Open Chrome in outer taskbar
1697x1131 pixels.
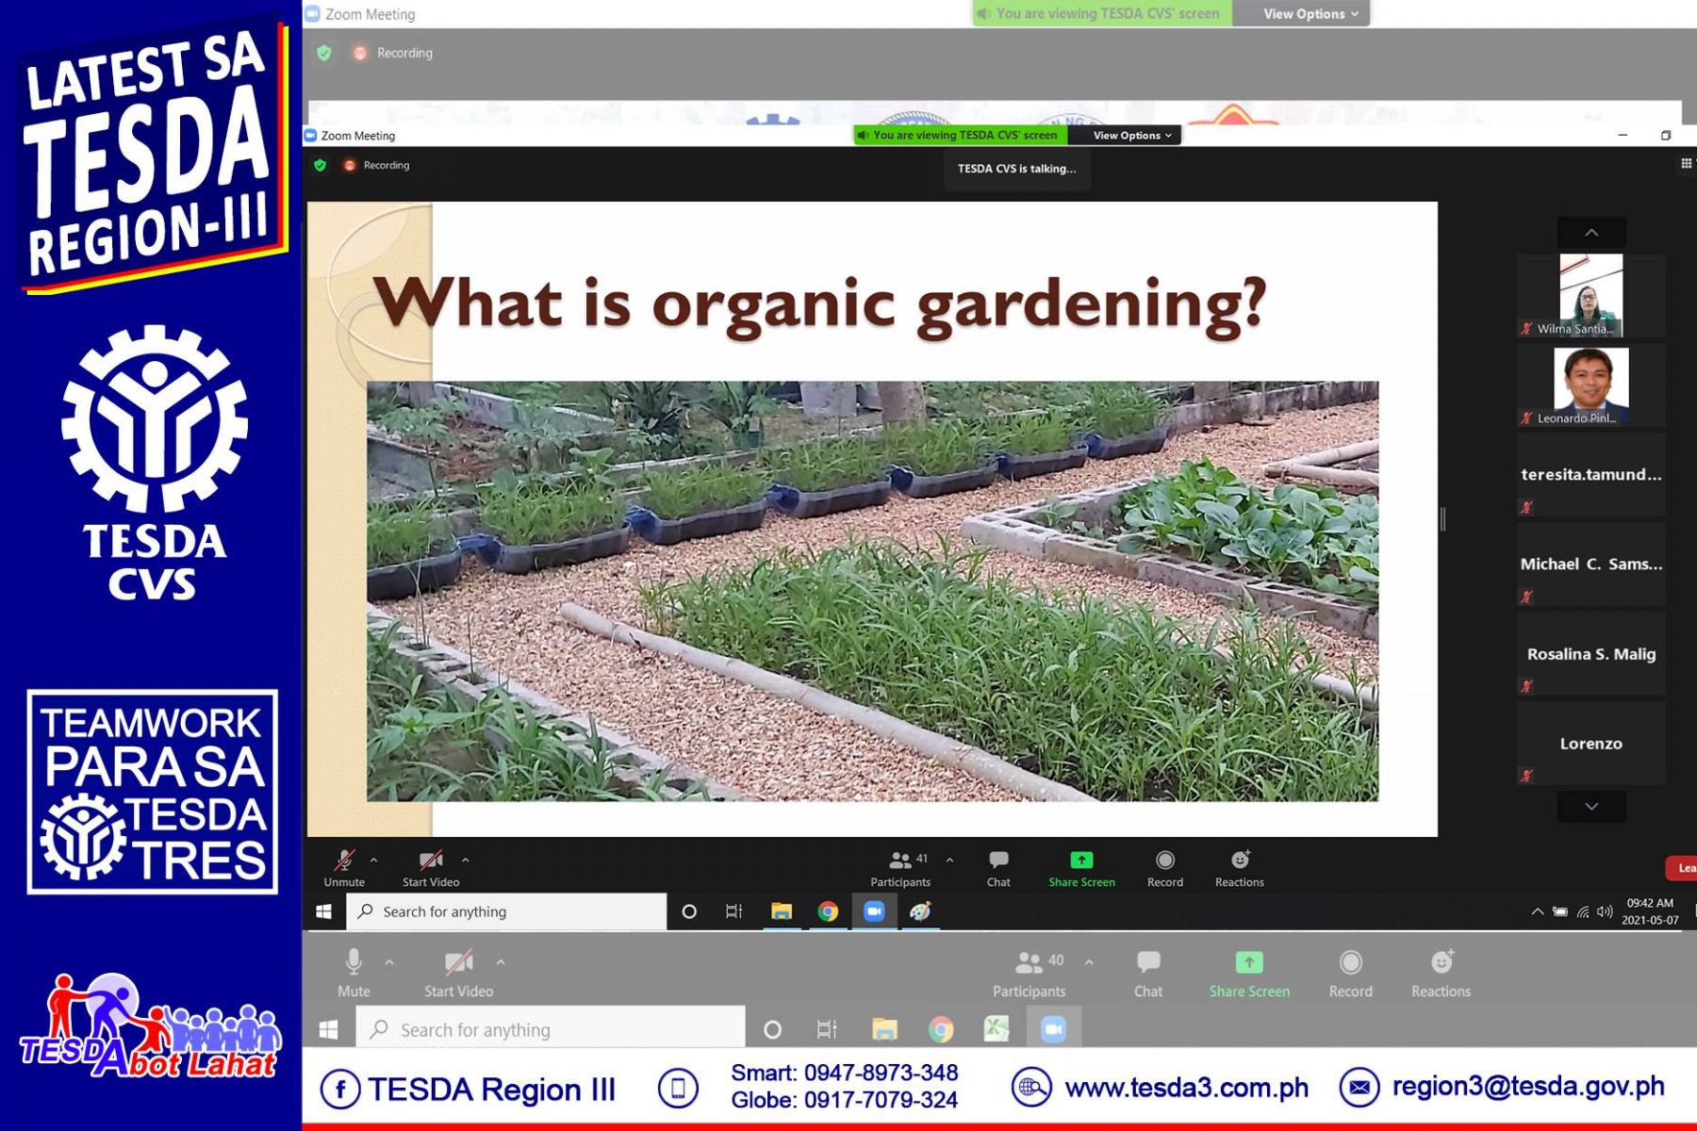(x=941, y=1029)
